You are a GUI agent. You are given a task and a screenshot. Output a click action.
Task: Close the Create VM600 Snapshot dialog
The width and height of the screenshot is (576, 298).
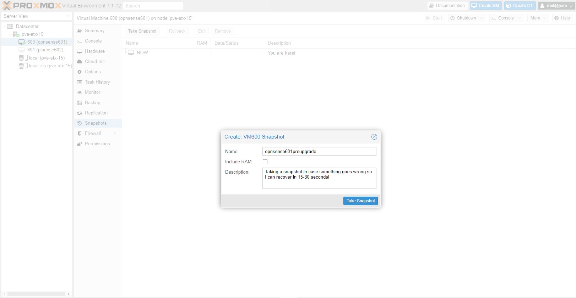374,137
